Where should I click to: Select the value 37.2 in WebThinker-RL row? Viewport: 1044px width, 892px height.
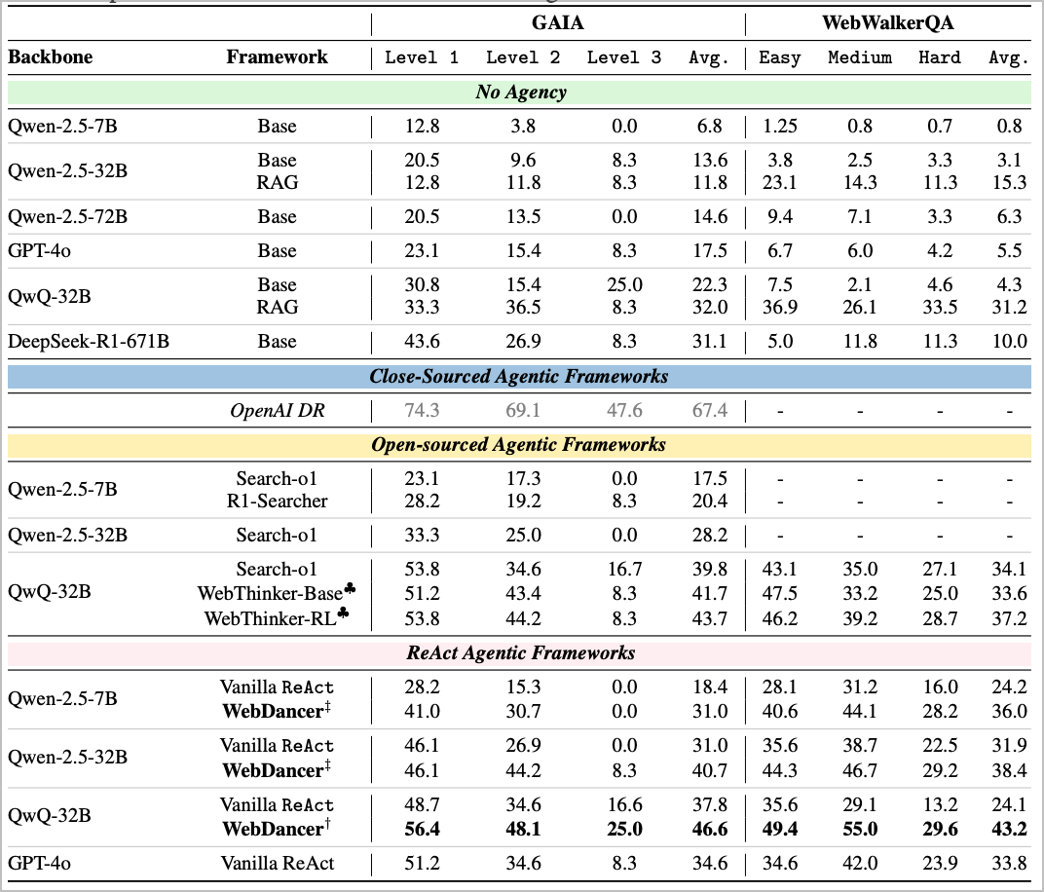[x=1009, y=618]
